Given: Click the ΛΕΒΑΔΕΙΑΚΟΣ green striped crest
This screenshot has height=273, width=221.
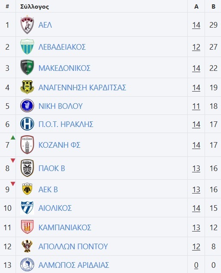Looking at the screenshot, I should click(27, 47).
